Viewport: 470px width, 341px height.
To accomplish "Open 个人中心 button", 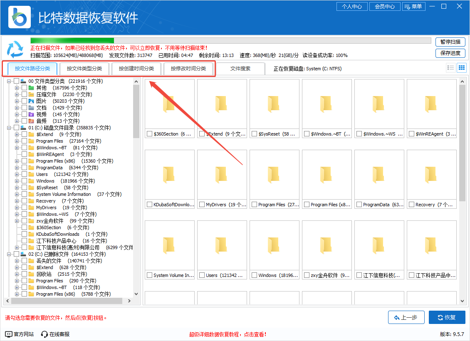I will tap(352, 7).
